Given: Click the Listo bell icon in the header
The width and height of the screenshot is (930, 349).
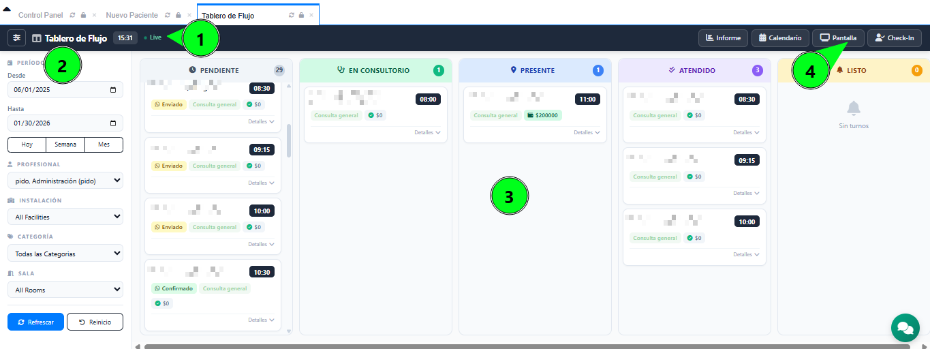Looking at the screenshot, I should click(x=839, y=70).
